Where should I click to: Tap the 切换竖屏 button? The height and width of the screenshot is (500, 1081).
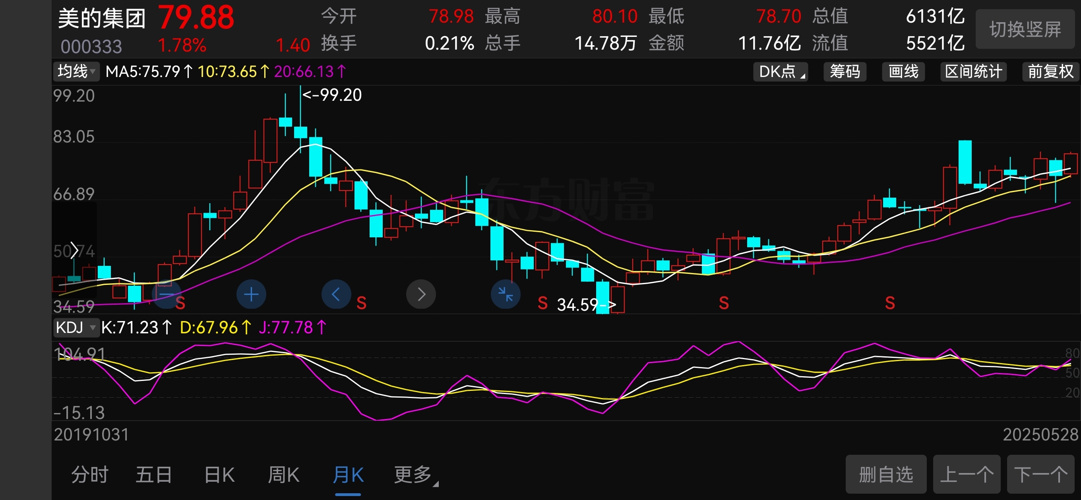pyautogui.click(x=1025, y=29)
